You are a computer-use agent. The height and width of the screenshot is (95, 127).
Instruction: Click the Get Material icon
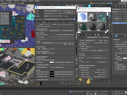click(79, 35)
